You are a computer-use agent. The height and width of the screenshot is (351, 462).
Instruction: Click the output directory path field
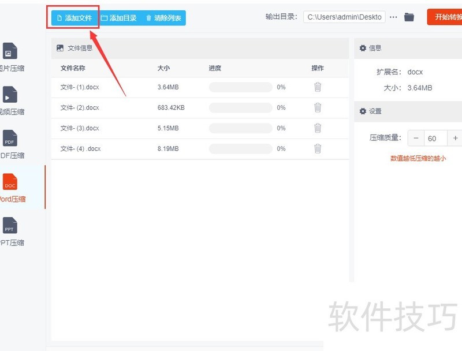pyautogui.click(x=344, y=17)
